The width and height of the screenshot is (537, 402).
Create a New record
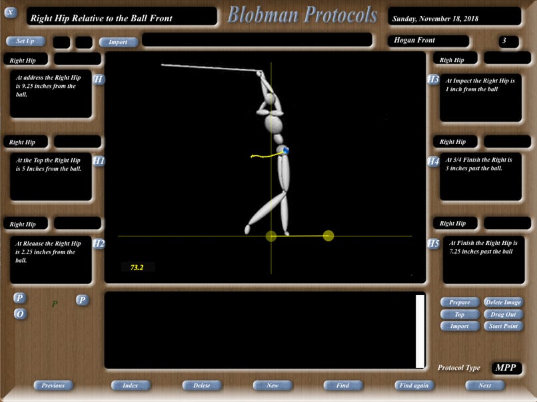pos(272,385)
